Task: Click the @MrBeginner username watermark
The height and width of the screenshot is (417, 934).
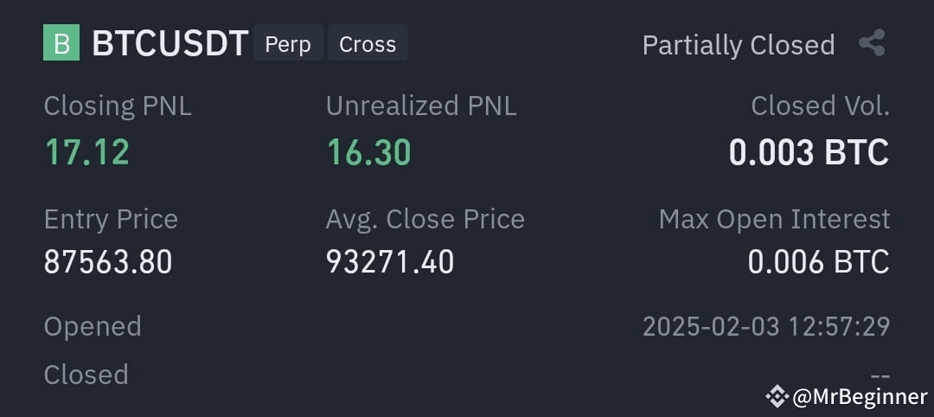Action: pos(860,396)
